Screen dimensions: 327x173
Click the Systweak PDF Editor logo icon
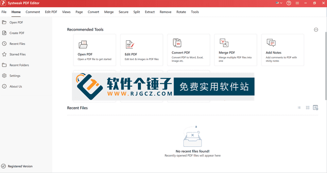[x=3, y=3]
